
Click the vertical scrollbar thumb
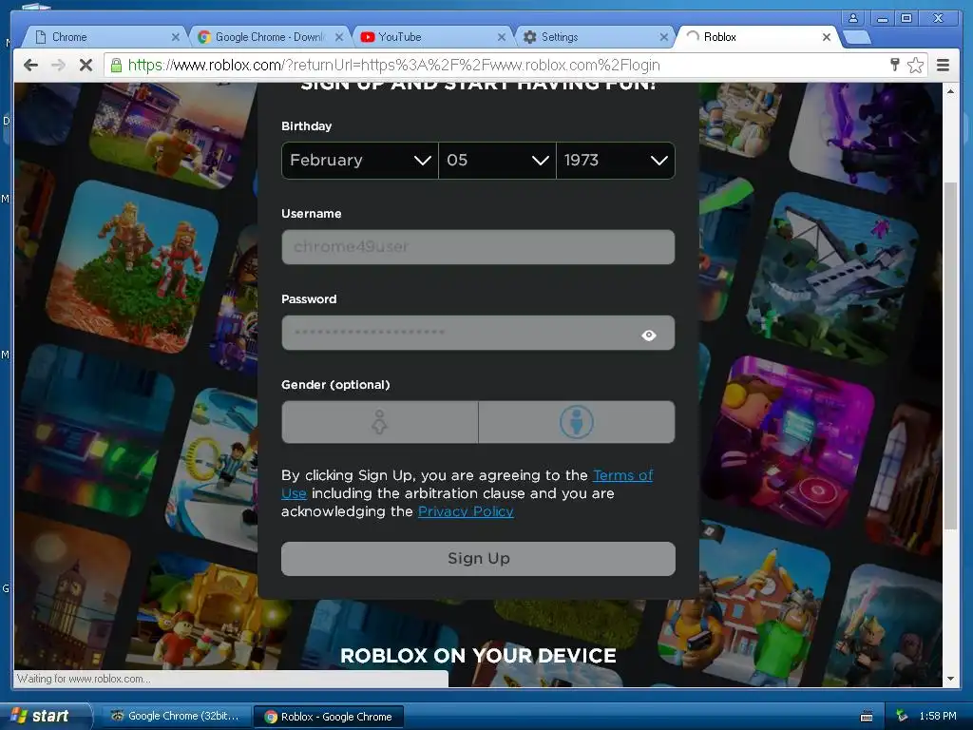click(x=950, y=356)
